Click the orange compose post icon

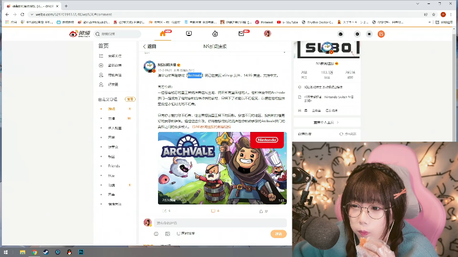tap(381, 34)
